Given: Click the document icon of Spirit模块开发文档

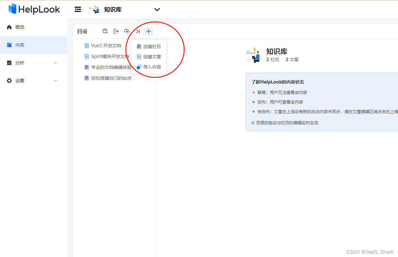Looking at the screenshot, I should pyautogui.click(x=87, y=56).
